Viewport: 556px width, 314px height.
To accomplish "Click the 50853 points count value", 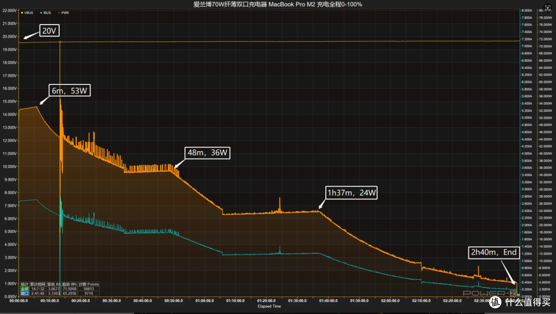I will pos(89,289).
